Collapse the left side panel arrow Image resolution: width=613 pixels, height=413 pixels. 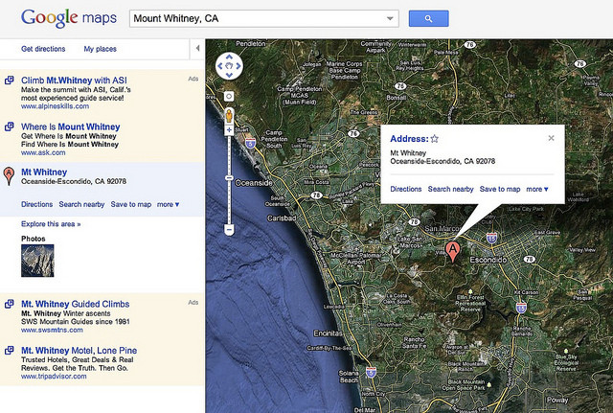coord(197,48)
